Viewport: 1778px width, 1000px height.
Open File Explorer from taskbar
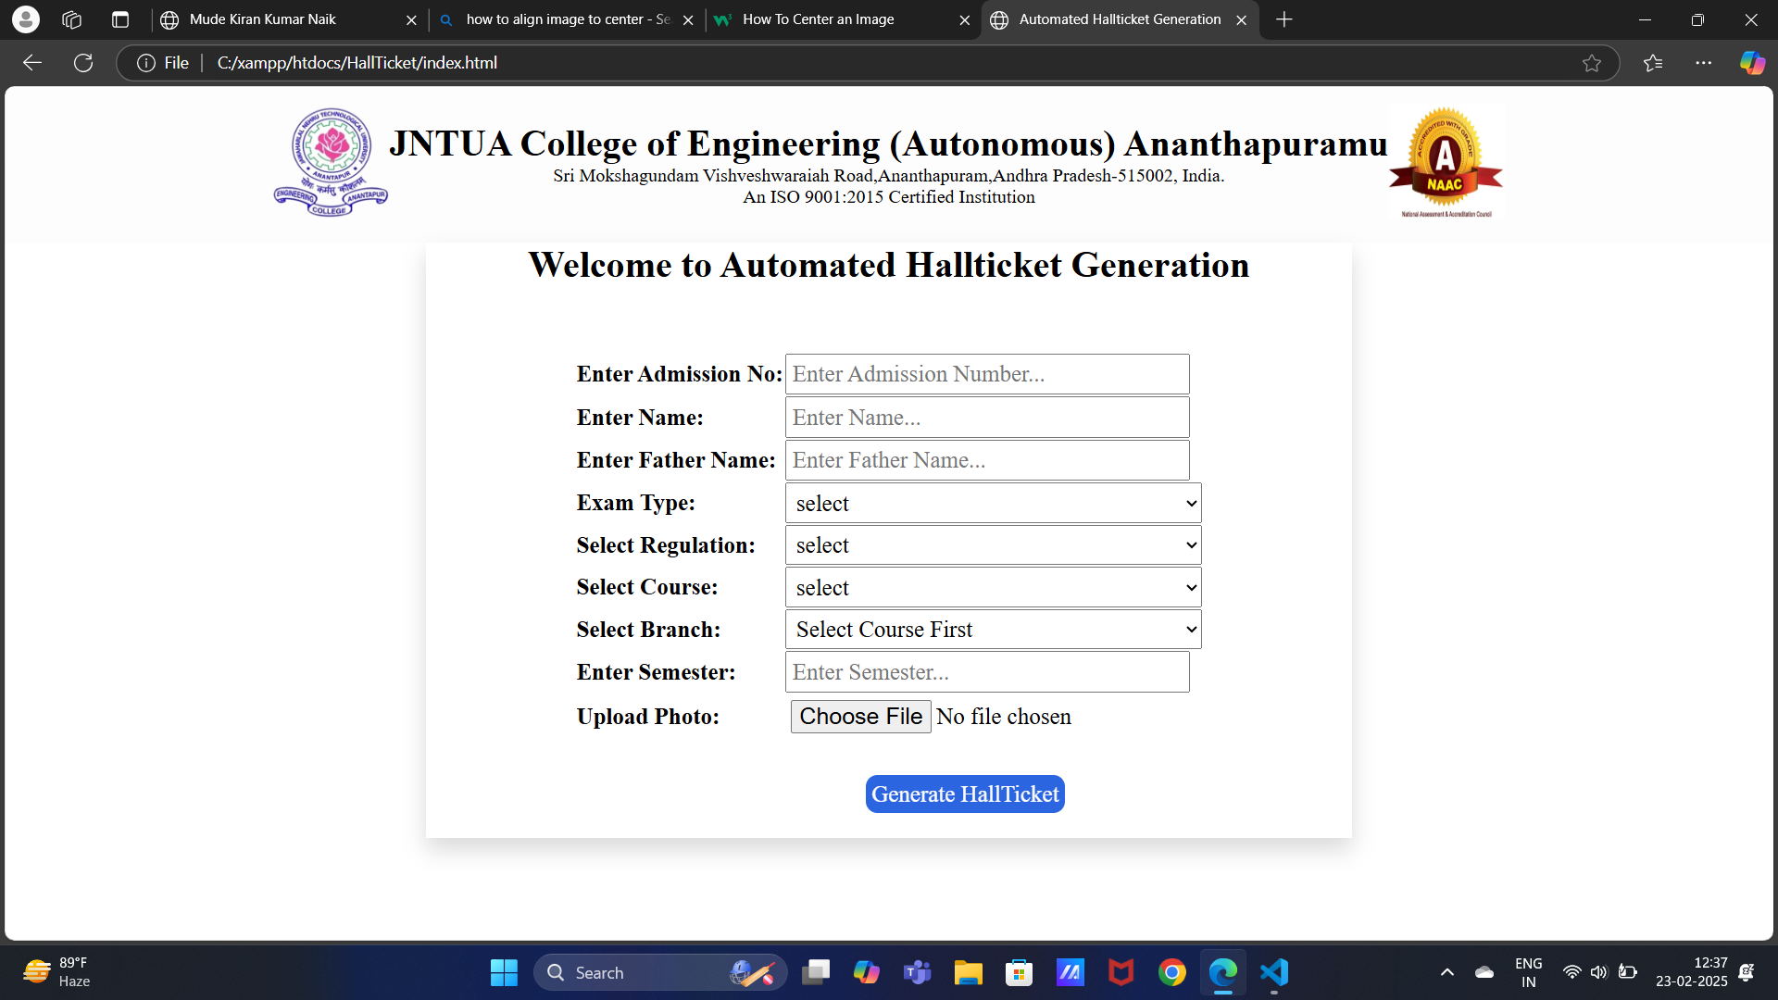point(968,972)
